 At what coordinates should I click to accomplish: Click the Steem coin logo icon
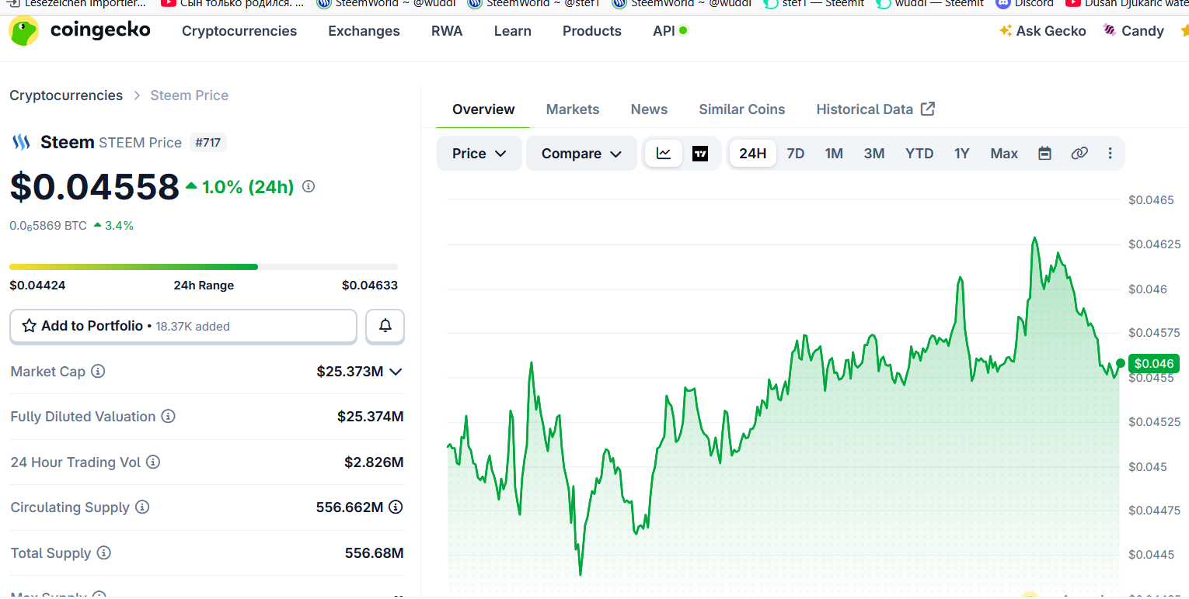(20, 142)
